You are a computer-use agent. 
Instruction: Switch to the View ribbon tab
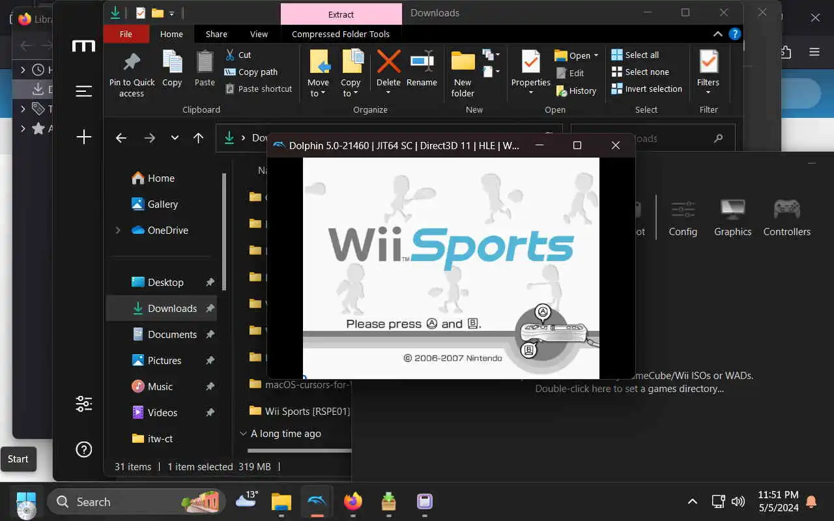[259, 34]
